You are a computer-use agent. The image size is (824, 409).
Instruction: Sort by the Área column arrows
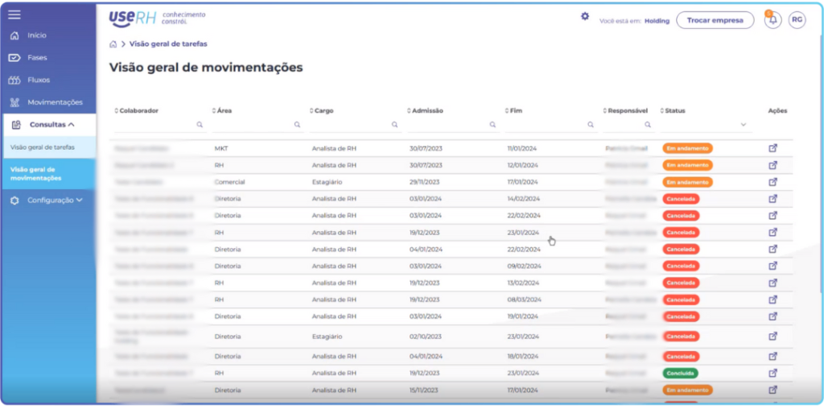click(x=214, y=111)
